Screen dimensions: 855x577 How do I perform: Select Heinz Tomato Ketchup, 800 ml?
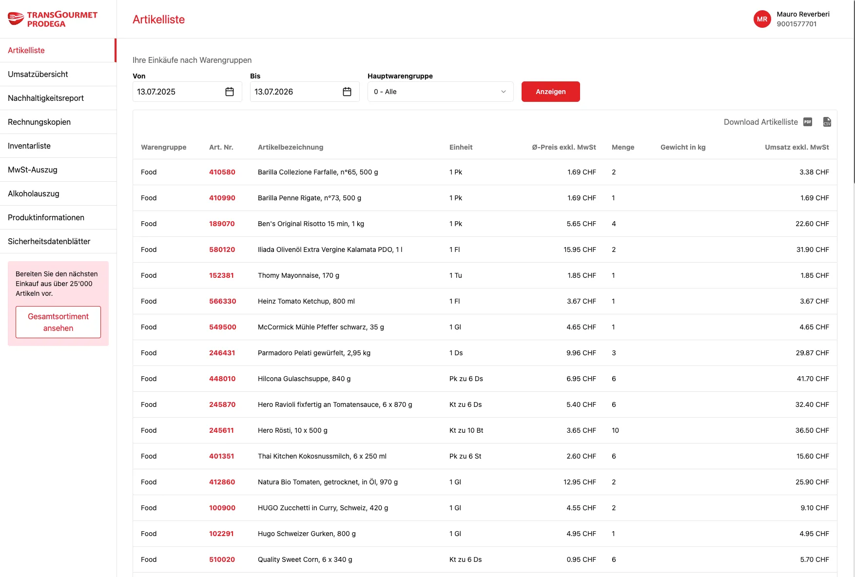306,301
